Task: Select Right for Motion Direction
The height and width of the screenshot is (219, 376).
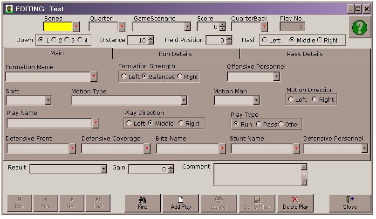Action: coord(314,99)
